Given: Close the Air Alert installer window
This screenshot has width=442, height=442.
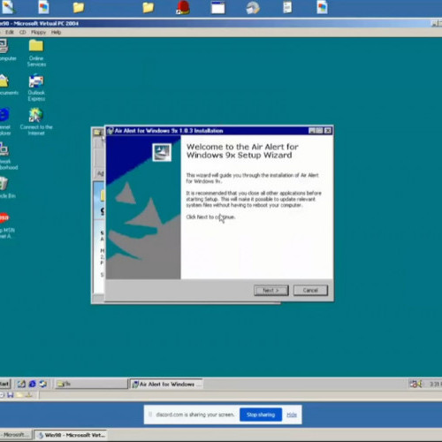Looking at the screenshot, I should (328, 131).
